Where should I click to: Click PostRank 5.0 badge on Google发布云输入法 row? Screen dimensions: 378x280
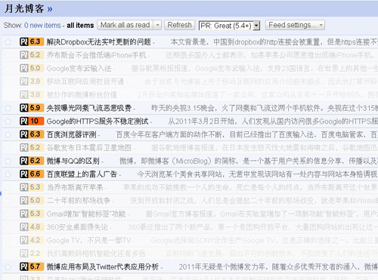[x=32, y=68]
